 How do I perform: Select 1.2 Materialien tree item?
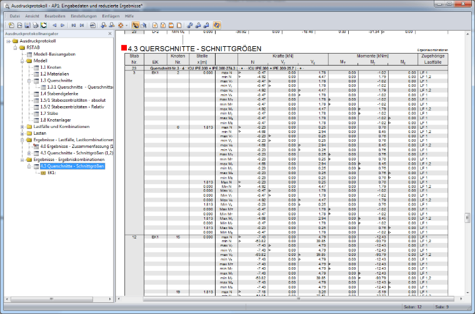54,74
